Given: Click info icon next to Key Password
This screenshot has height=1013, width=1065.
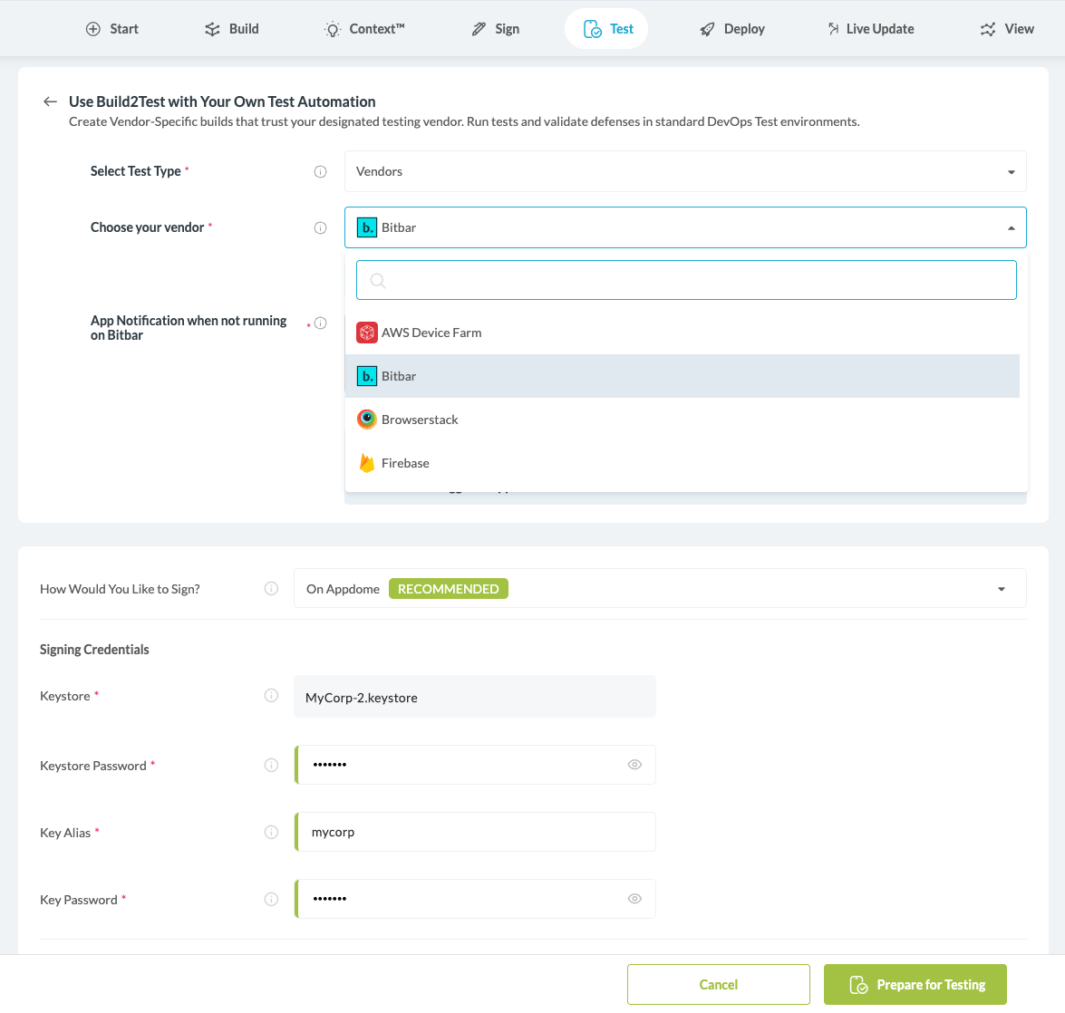Looking at the screenshot, I should [x=271, y=900].
